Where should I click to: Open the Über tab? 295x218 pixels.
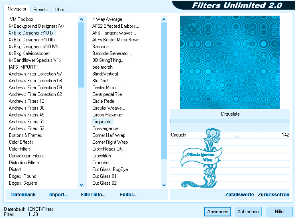coord(59,9)
